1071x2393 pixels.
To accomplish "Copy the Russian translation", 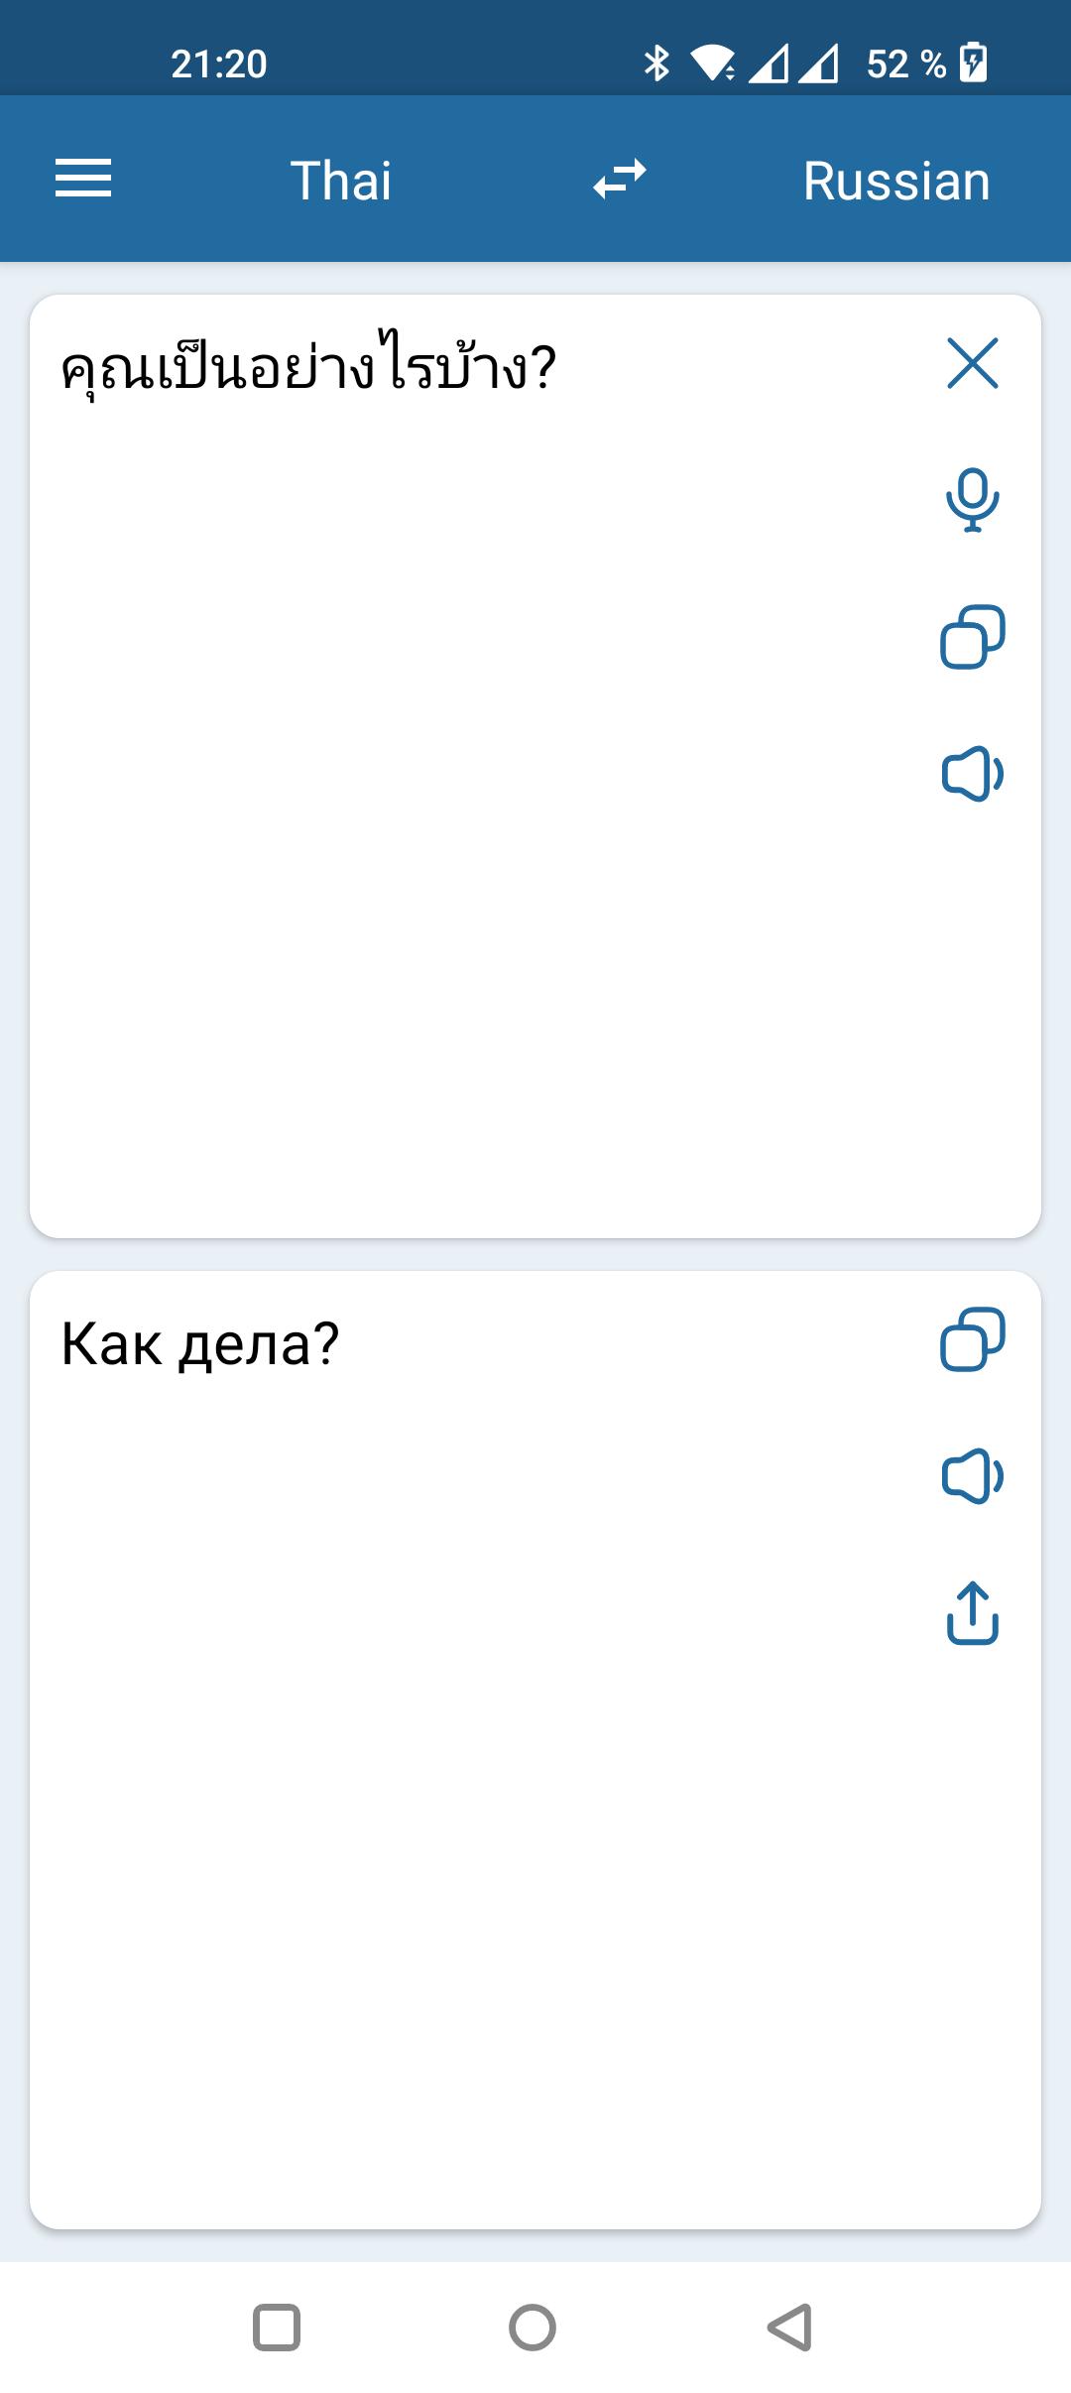I will 973,1339.
